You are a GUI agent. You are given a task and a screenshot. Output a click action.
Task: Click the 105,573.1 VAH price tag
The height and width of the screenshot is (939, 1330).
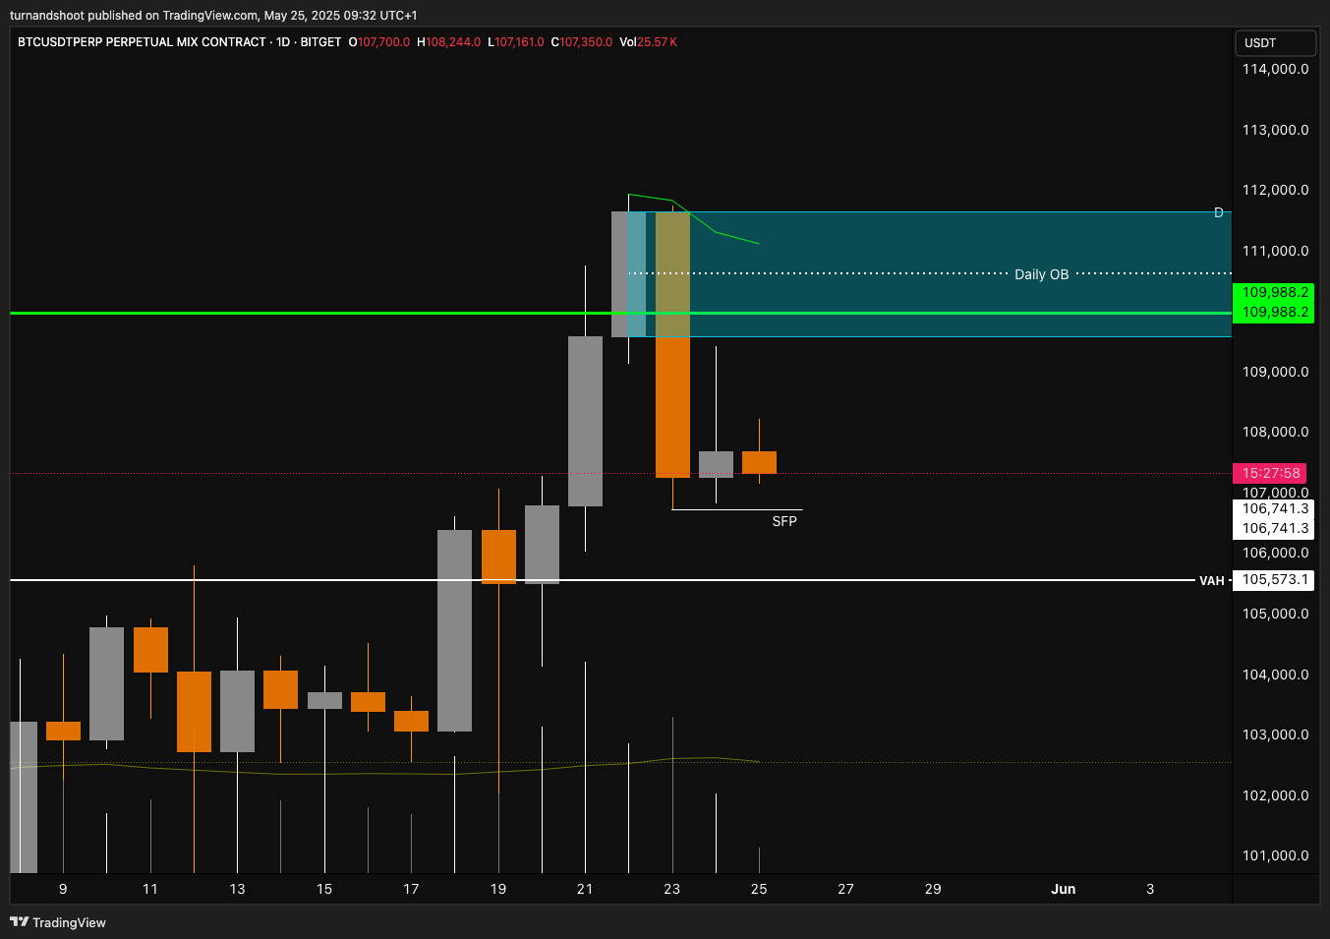pos(1275,580)
